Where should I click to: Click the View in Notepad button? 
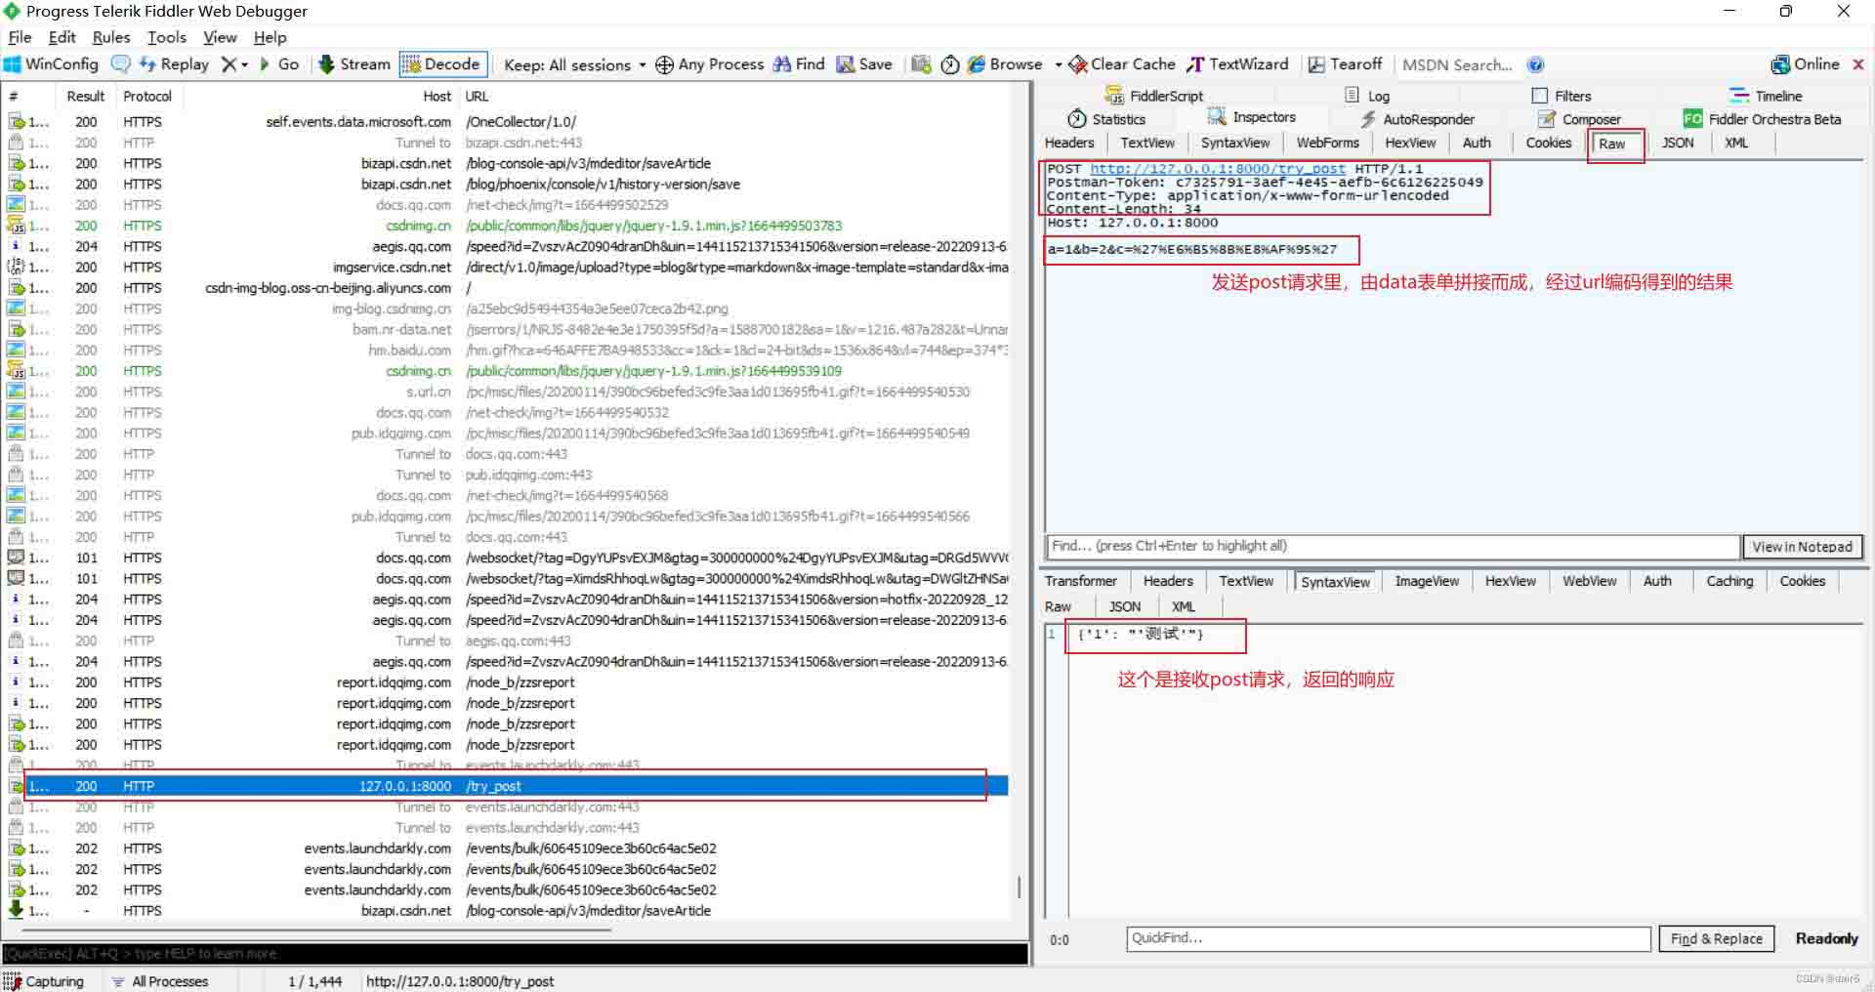[1801, 547]
